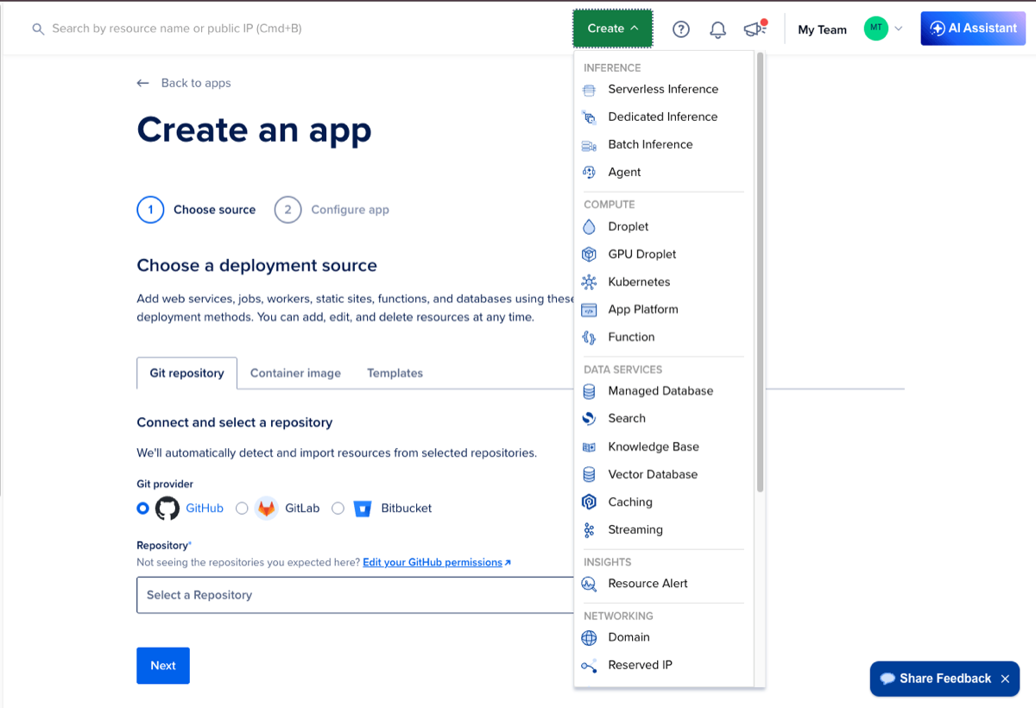Click the GitHub octocat logo
Image resolution: width=1036 pixels, height=708 pixels.
click(167, 509)
